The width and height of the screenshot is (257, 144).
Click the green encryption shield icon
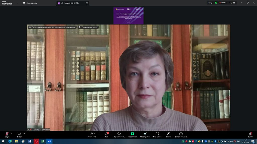click(216, 3)
